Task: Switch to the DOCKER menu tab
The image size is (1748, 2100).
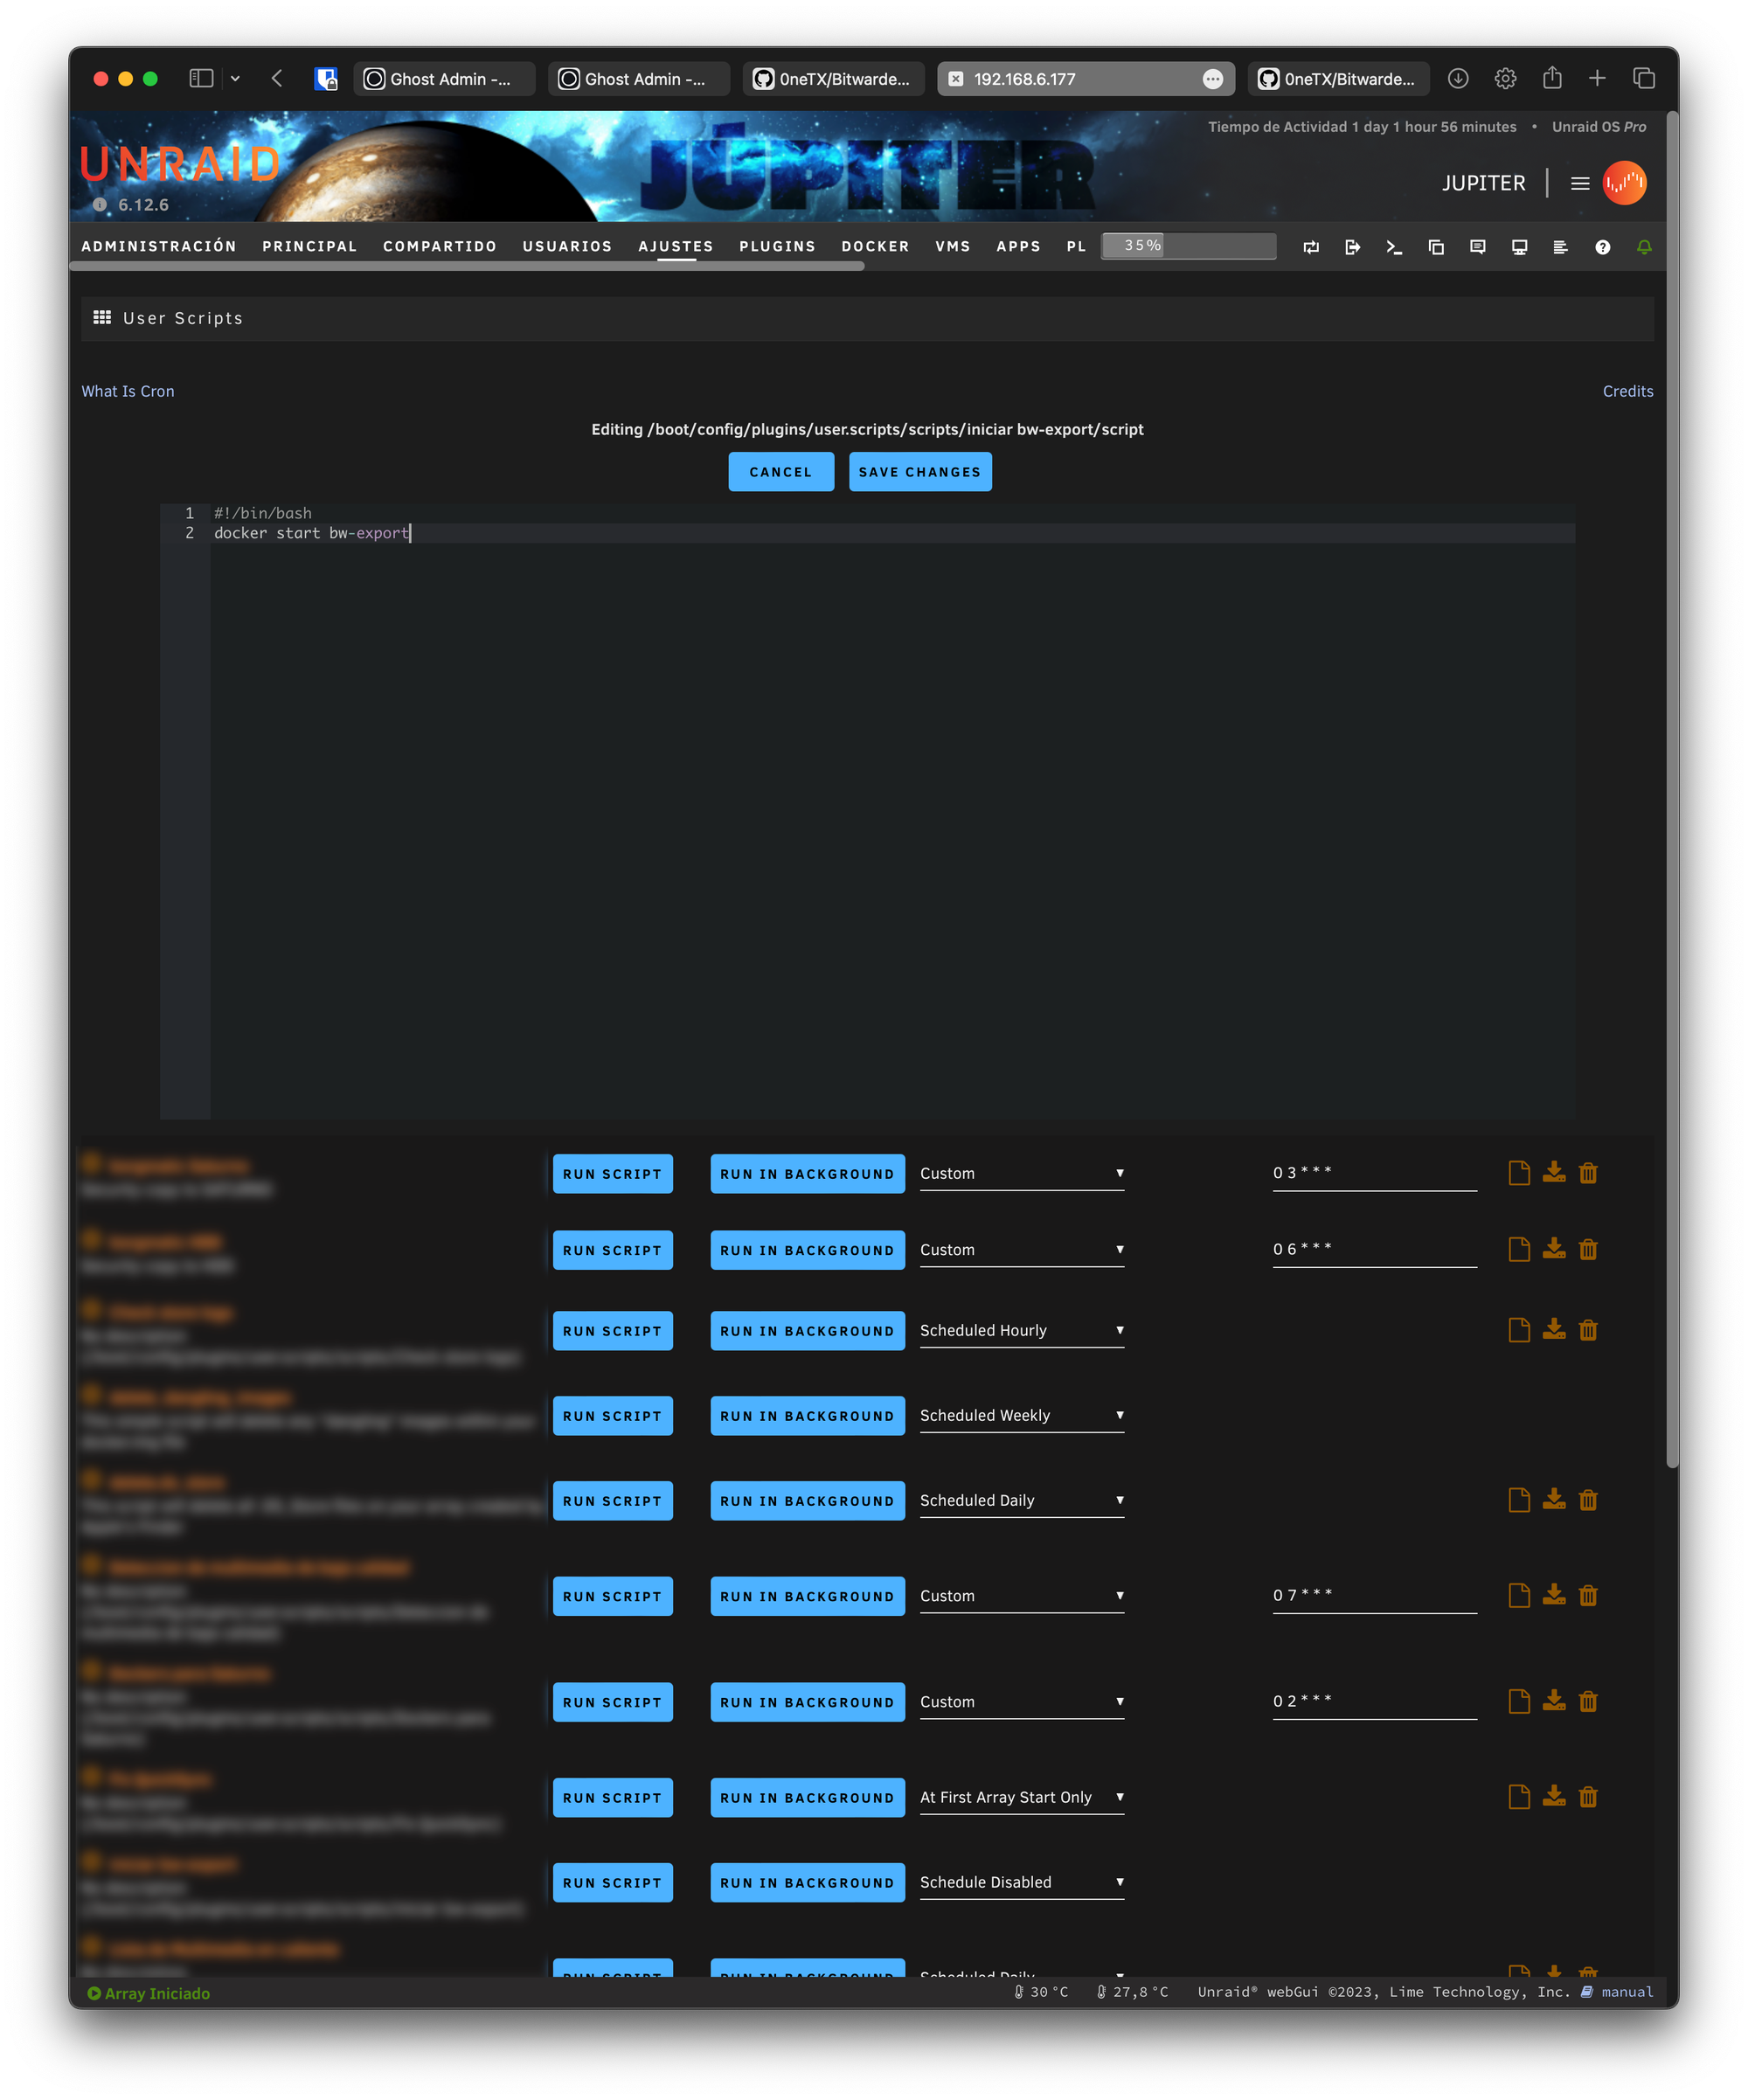Action: click(x=875, y=246)
